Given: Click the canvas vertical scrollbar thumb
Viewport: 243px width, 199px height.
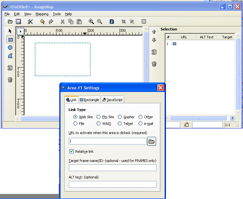Looking at the screenshot, I should [x=146, y=57].
